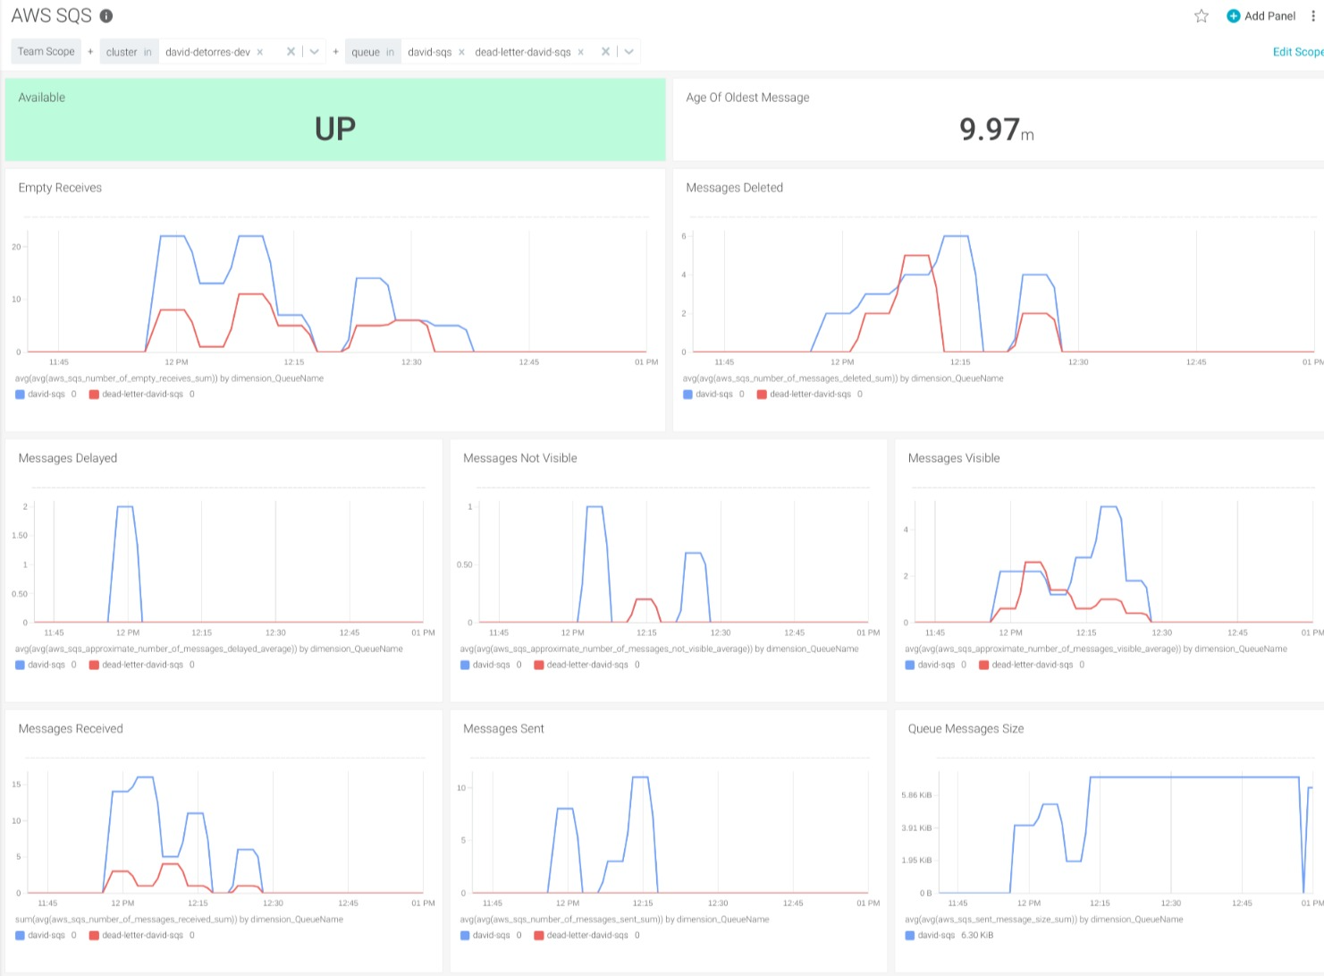This screenshot has height=976, width=1324.
Task: Click the sent_message_size_sum query text
Action: coord(1044,920)
